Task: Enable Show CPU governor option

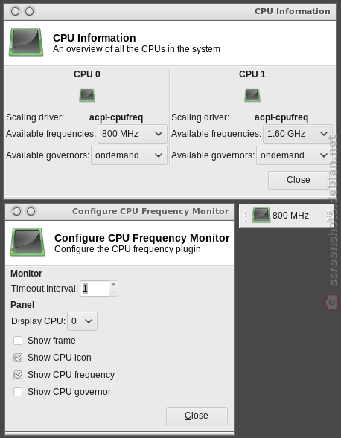Action: tap(18, 392)
